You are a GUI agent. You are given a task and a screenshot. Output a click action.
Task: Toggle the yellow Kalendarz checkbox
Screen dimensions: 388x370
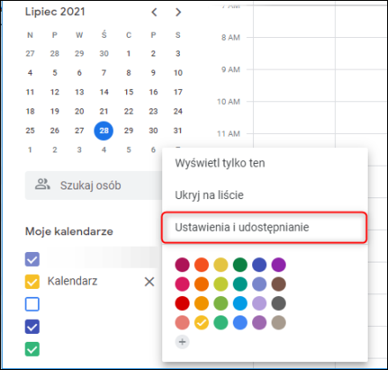click(32, 282)
